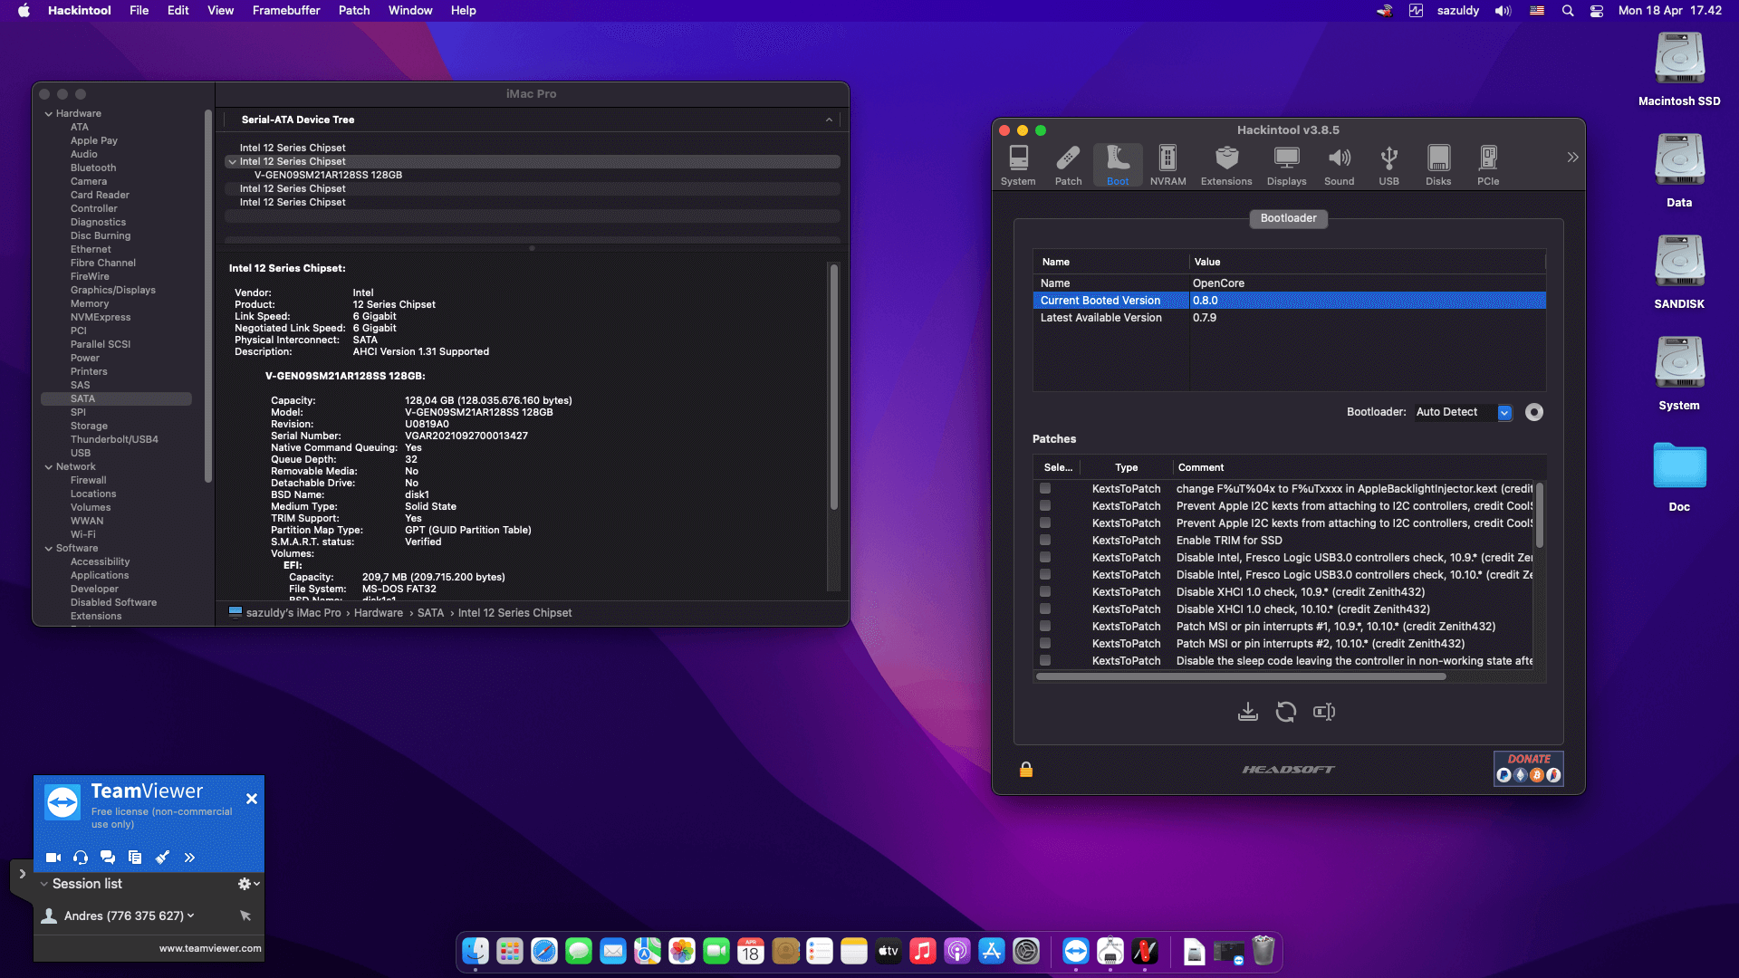Select the Boot tab in Hackintool
The image size is (1739, 978).
(1118, 166)
